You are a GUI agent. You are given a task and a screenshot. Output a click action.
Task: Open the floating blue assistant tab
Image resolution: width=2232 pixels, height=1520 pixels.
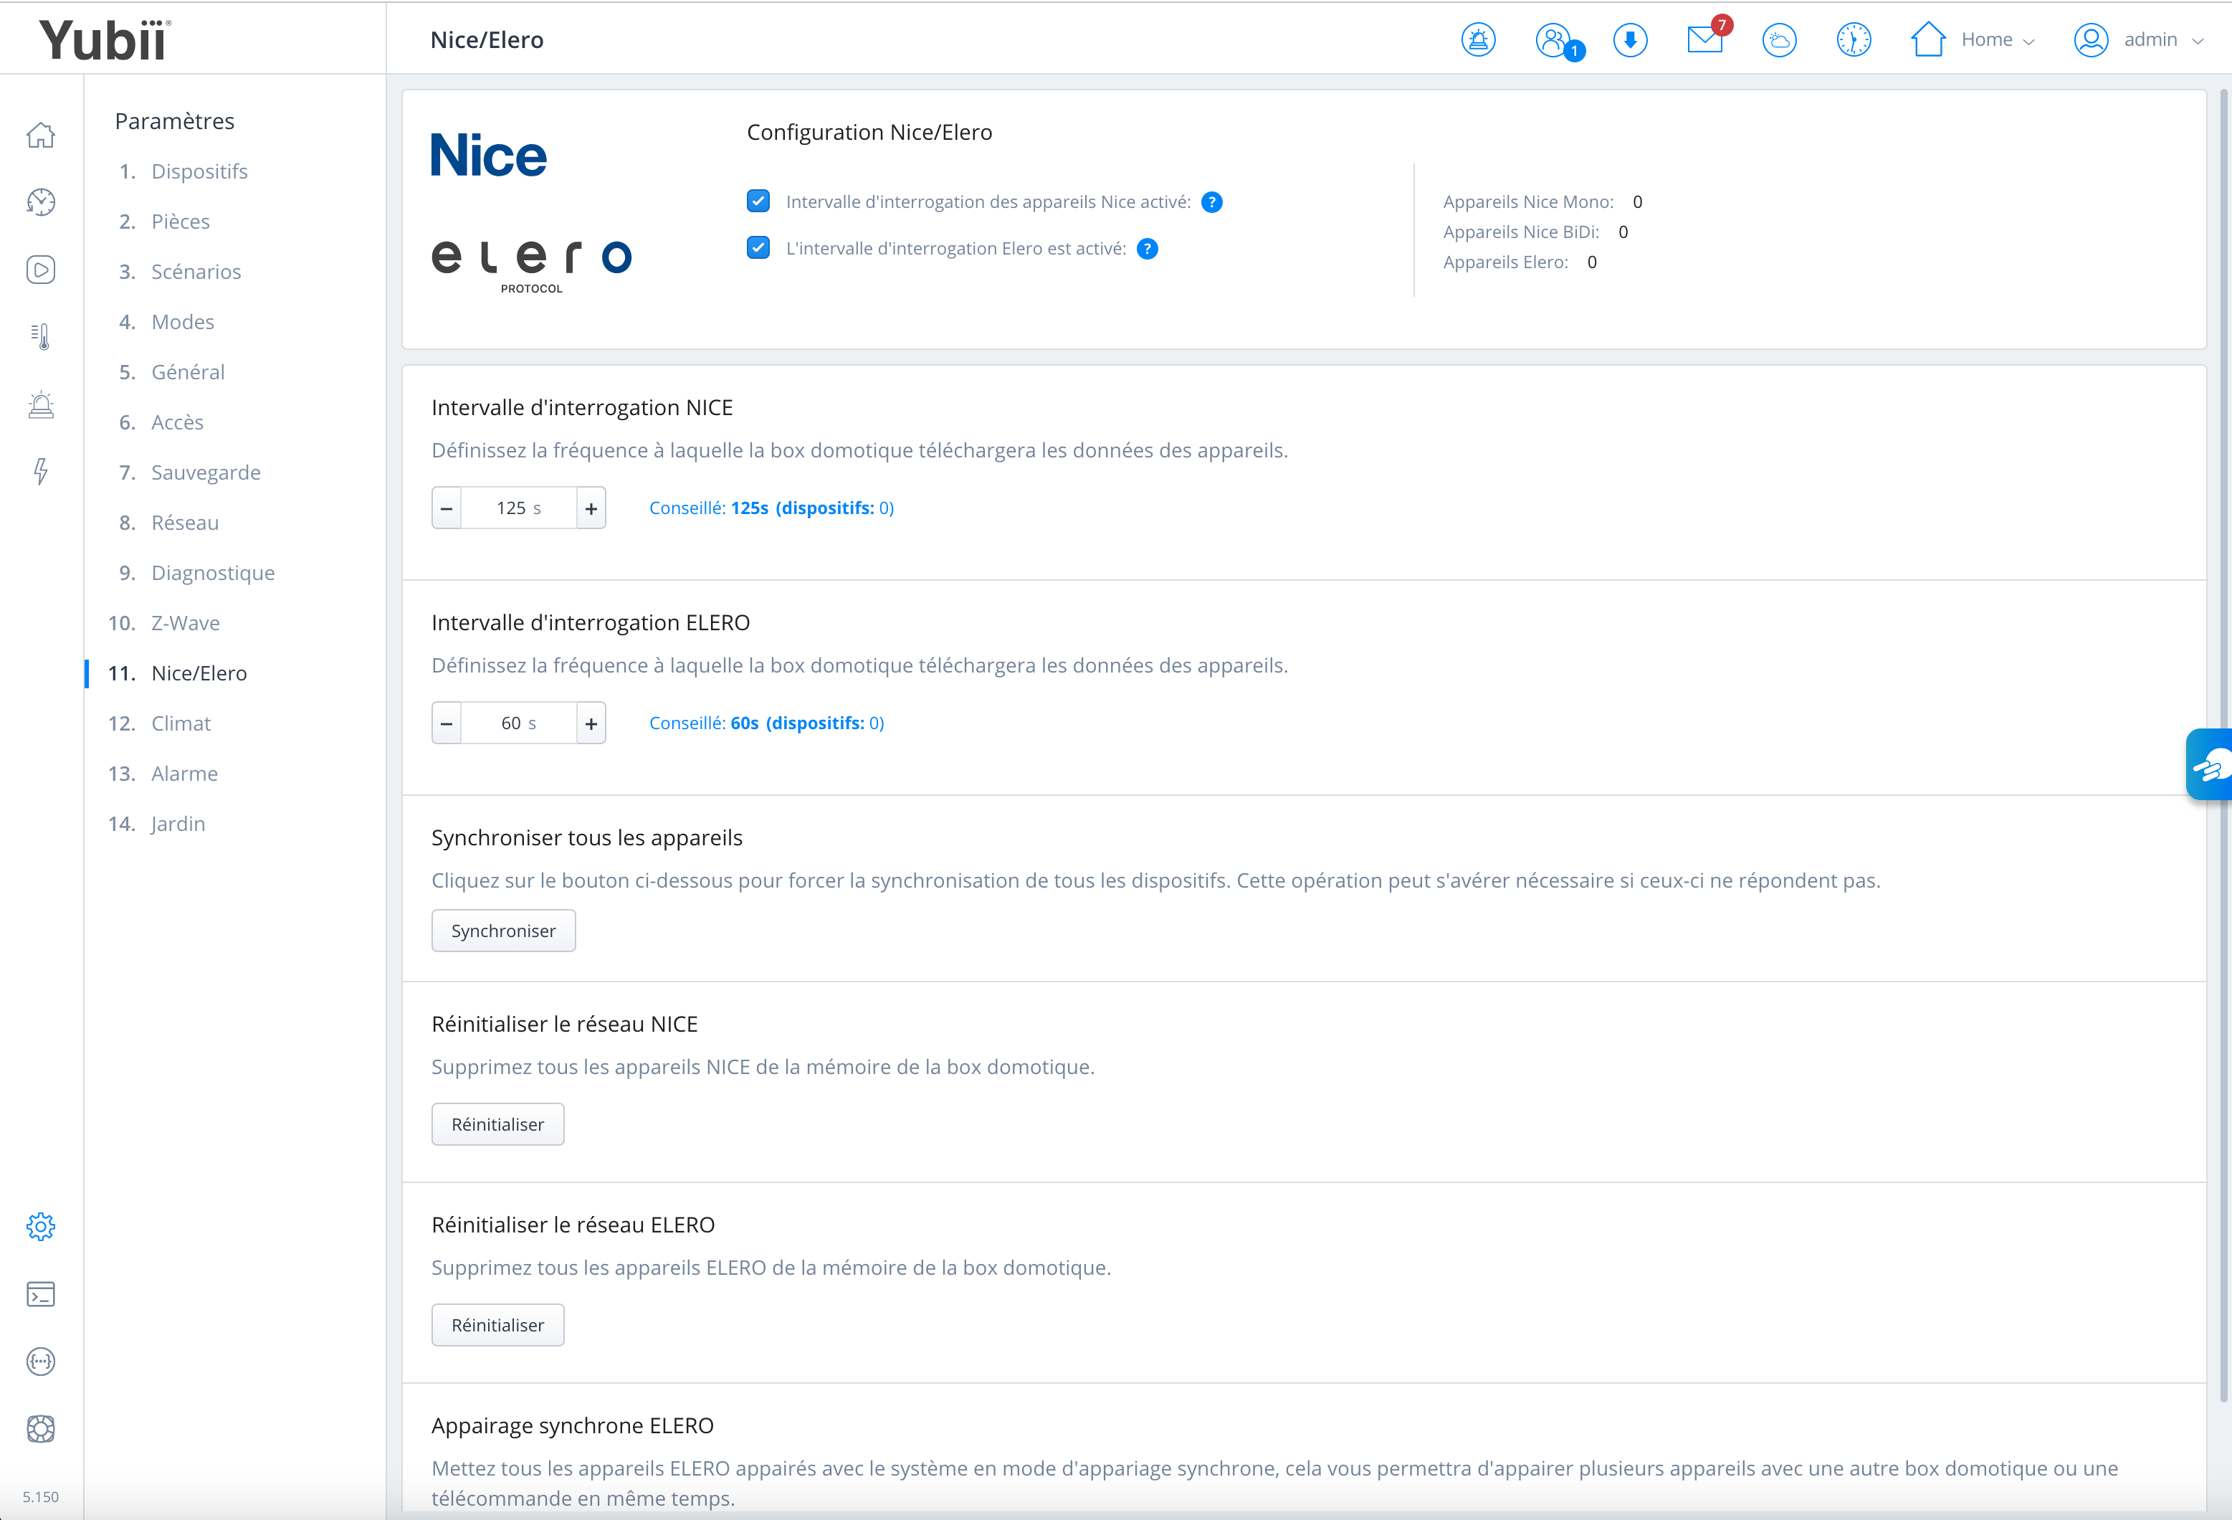(2209, 765)
